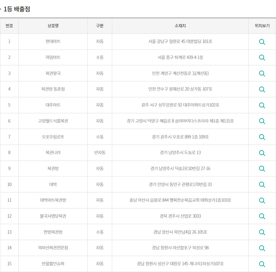View location of row 9 복권방
This screenshot has width=276, height=272.
point(262,169)
